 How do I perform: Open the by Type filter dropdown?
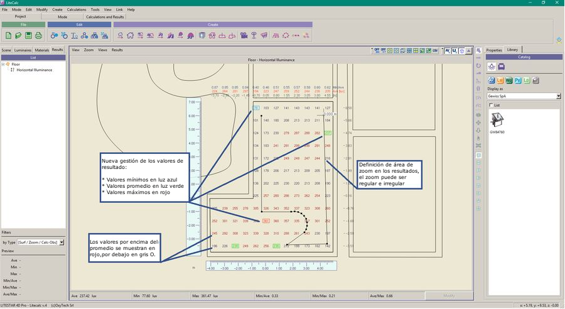61,242
